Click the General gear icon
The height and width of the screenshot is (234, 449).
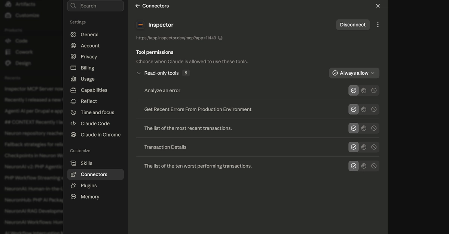73,34
